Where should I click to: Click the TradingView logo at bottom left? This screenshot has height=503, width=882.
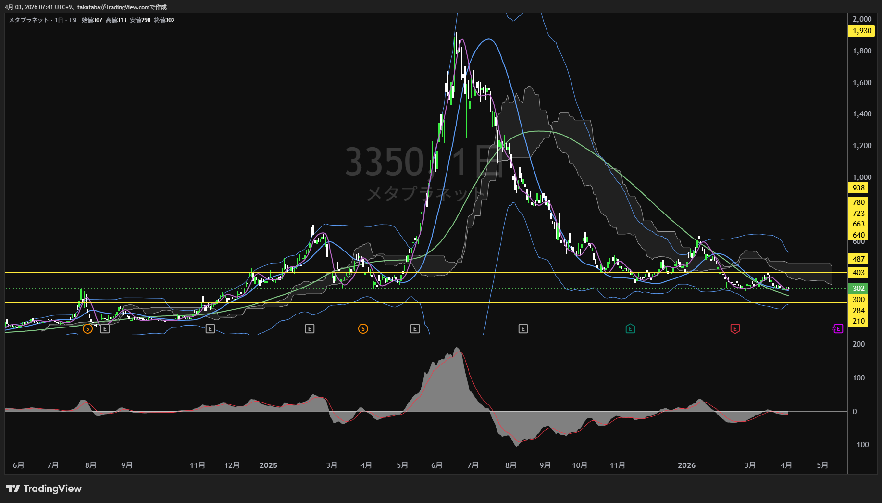44,489
